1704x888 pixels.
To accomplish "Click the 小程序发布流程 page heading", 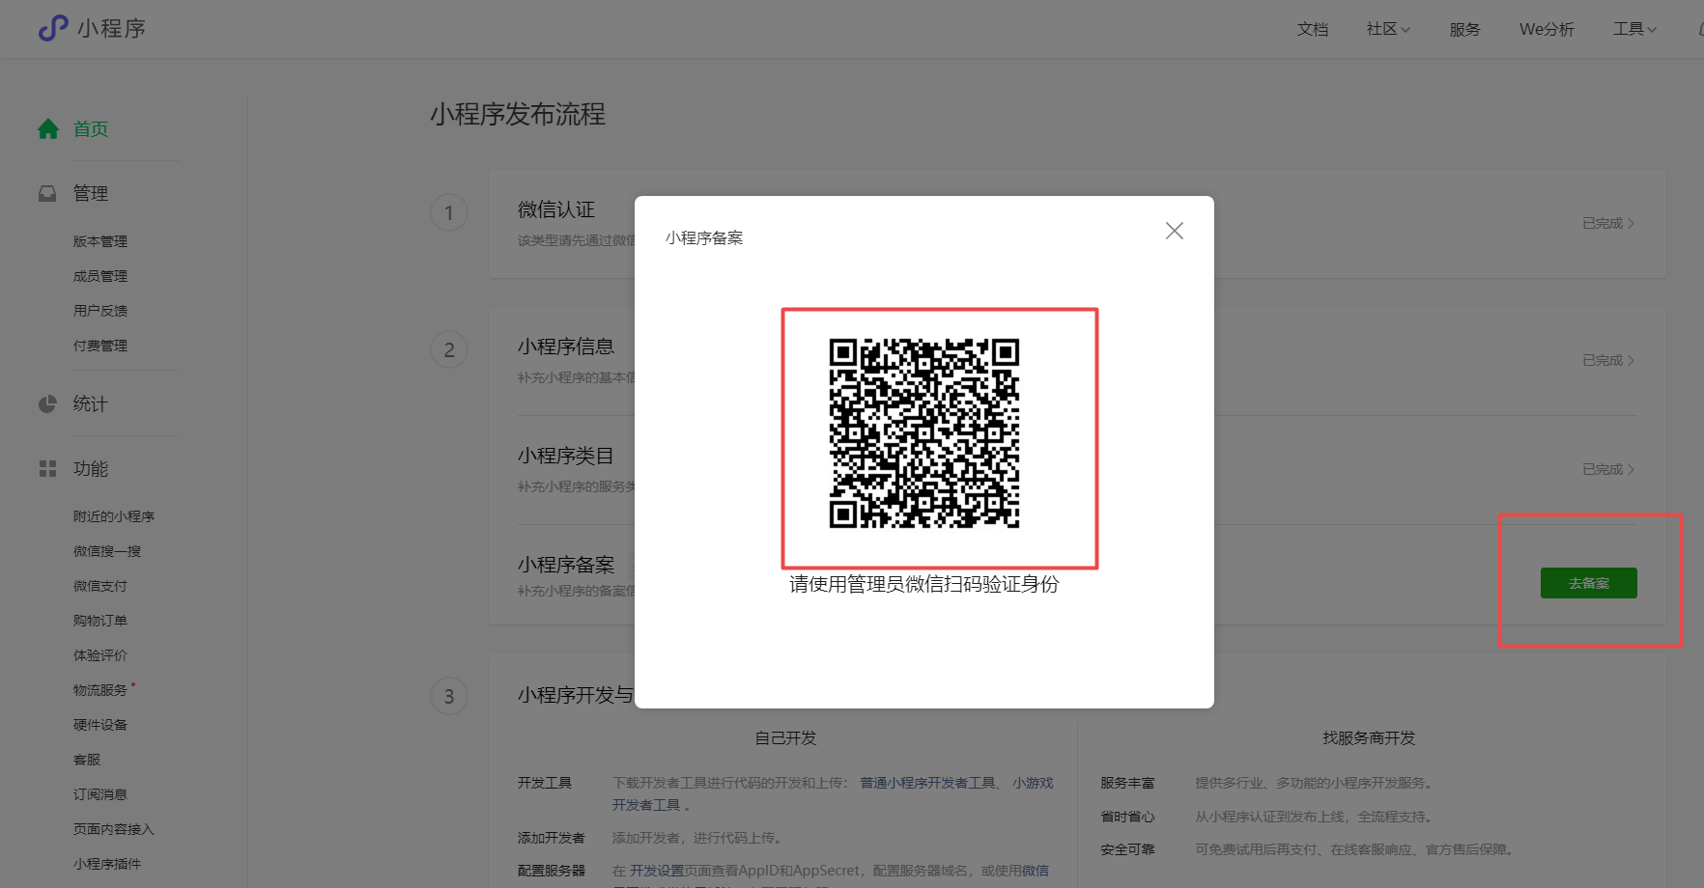I will 518,114.
